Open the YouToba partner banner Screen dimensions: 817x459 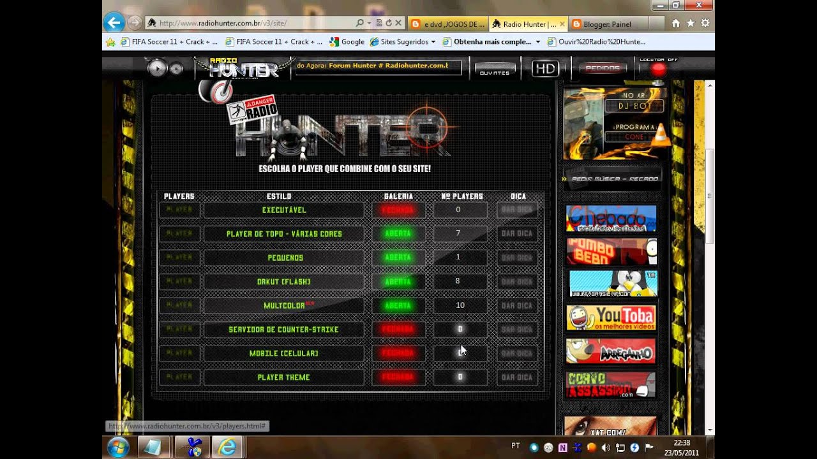pos(611,317)
